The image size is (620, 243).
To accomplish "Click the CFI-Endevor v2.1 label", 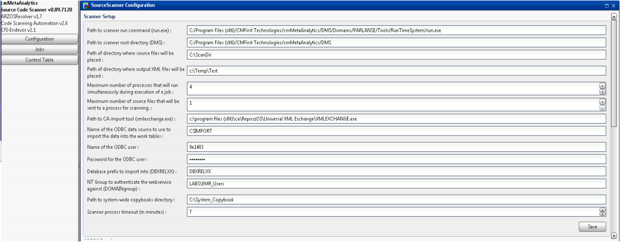I will coord(18,29).
